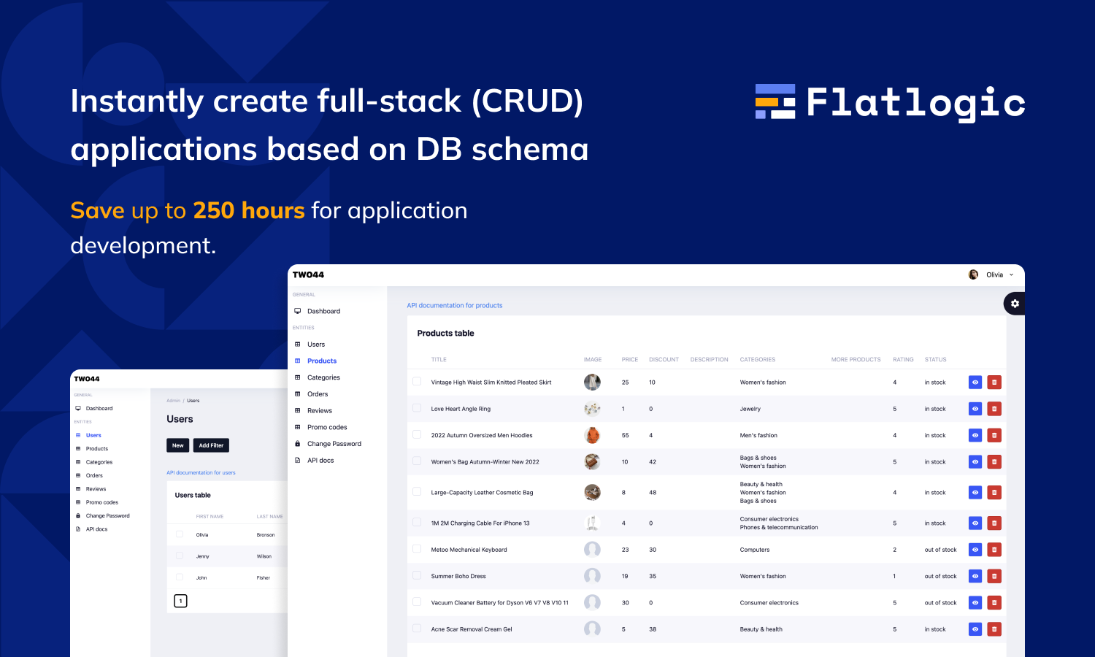The width and height of the screenshot is (1095, 657).
Task: Open the API documentation for products link
Action: tap(454, 305)
